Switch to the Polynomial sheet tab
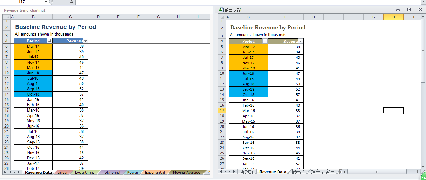Viewport: 426px width, 180px height. 111,172
